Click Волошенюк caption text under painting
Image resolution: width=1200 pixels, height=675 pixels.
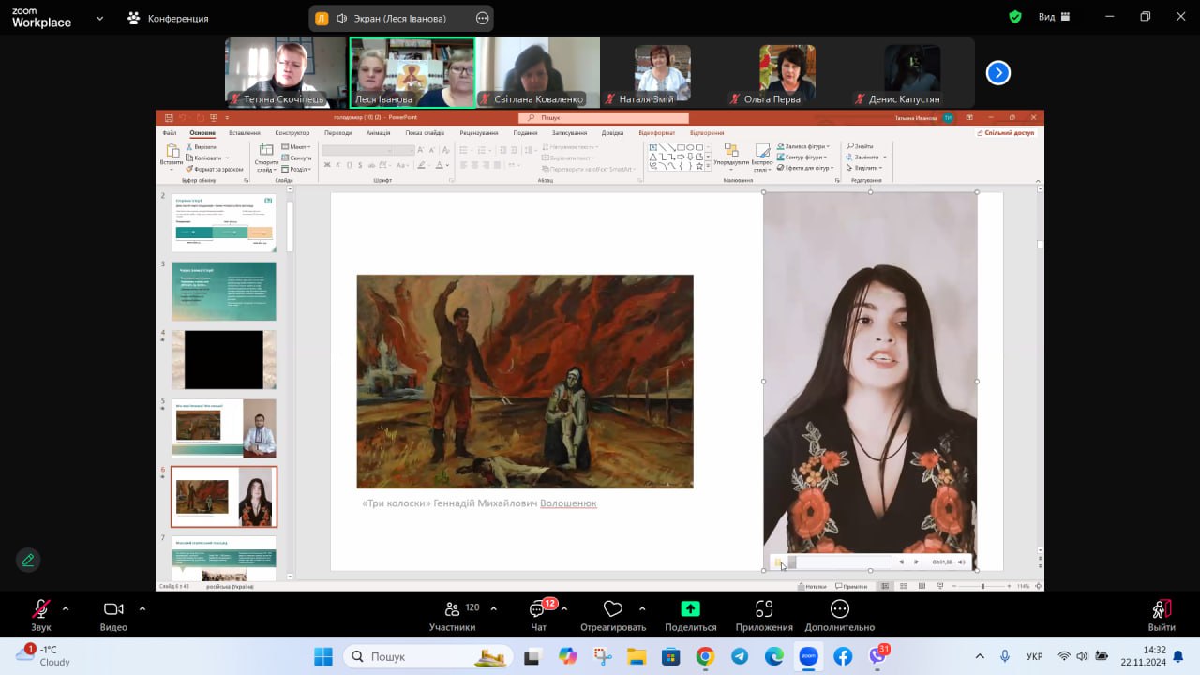click(x=568, y=503)
